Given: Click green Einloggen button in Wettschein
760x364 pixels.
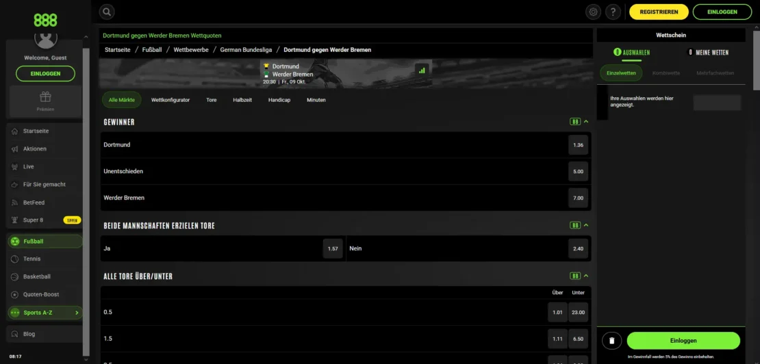Looking at the screenshot, I should click(x=683, y=341).
